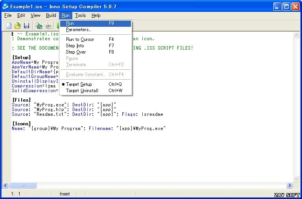Click the [Icons] section header
This screenshot has height=199, width=302.
click(21, 123)
